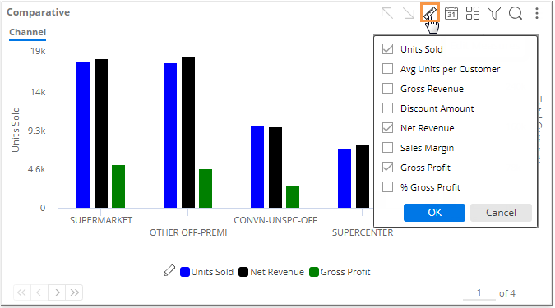Image resolution: width=555 pixels, height=308 pixels.
Task: Click the blue Units Sold legend swatch
Action: 185,272
